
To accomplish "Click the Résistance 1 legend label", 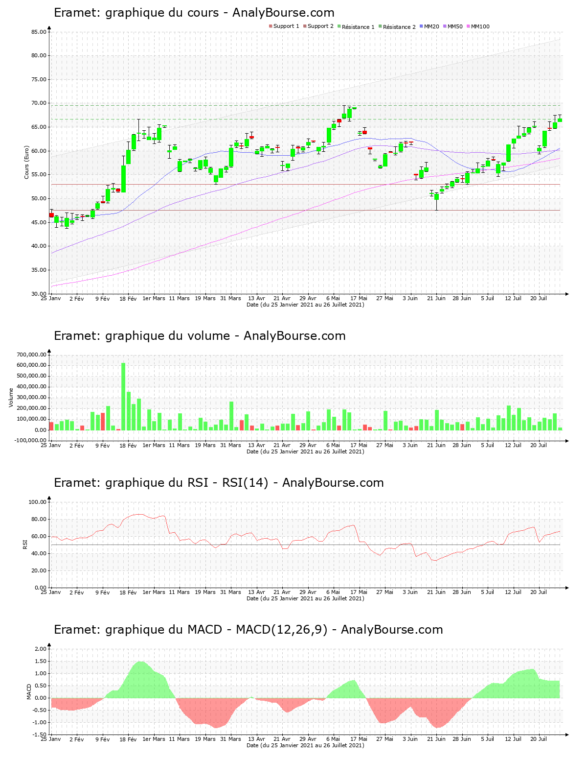I will tap(358, 26).
